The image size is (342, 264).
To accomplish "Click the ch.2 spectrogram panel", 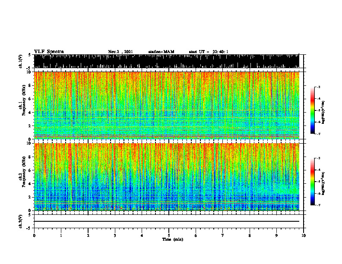I will point(167,177).
